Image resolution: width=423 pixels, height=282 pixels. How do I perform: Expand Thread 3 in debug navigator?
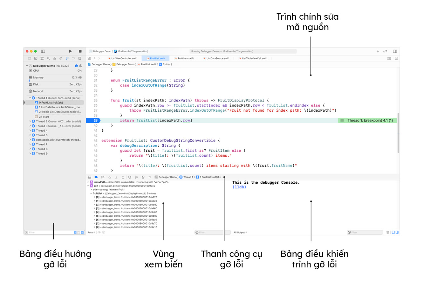point(30,126)
